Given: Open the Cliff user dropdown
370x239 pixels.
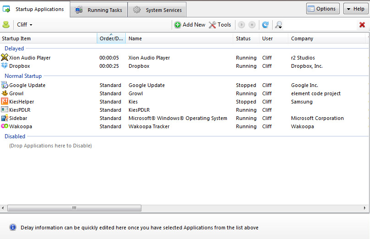Looking at the screenshot, I should (24, 24).
